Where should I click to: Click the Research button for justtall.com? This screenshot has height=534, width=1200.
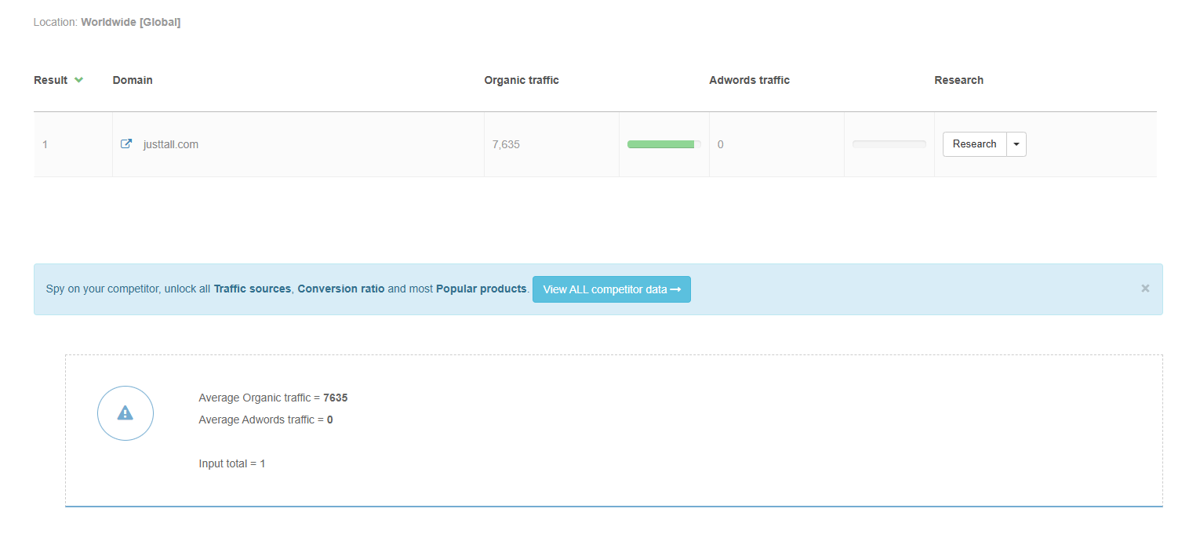point(974,144)
